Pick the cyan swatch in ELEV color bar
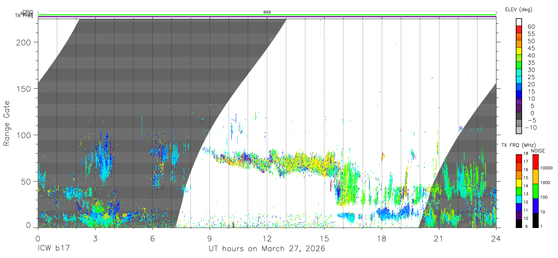The image size is (558, 258). [519, 79]
